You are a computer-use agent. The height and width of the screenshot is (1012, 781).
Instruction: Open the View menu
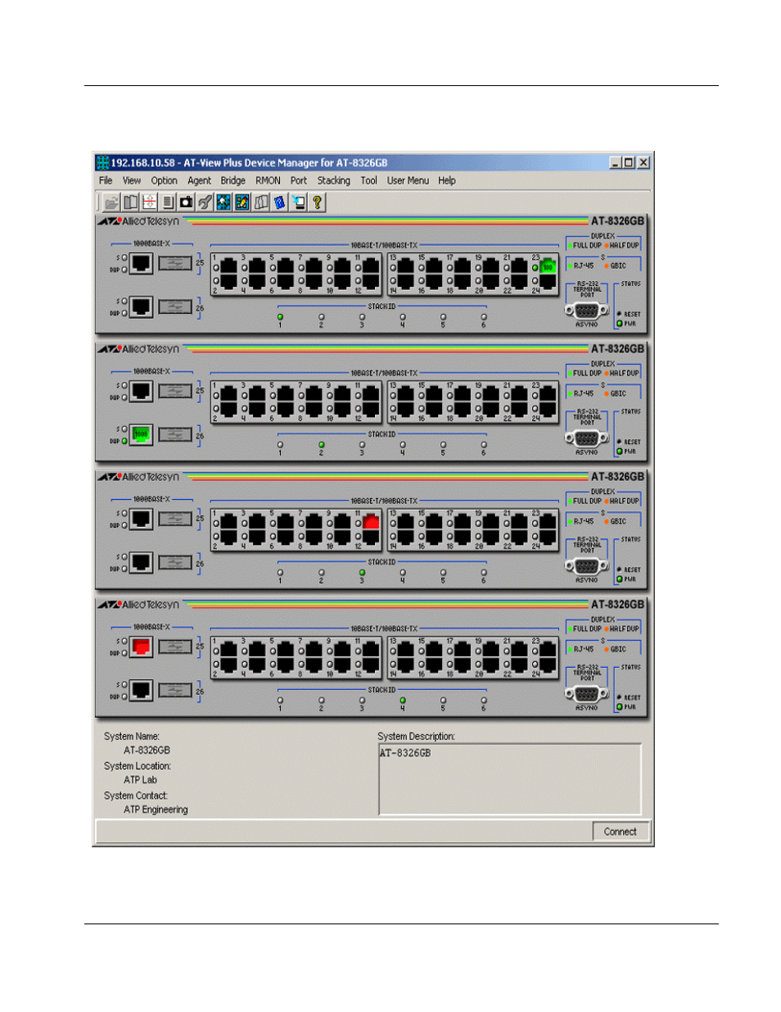[132, 180]
